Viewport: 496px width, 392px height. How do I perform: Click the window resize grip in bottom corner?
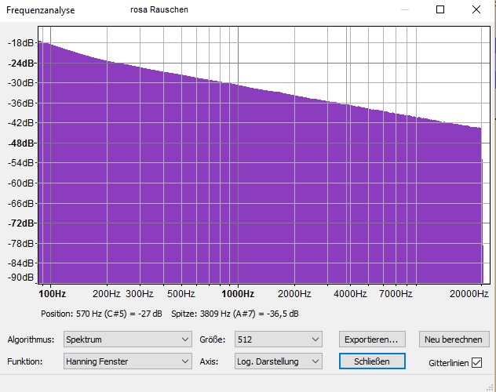[491, 387]
